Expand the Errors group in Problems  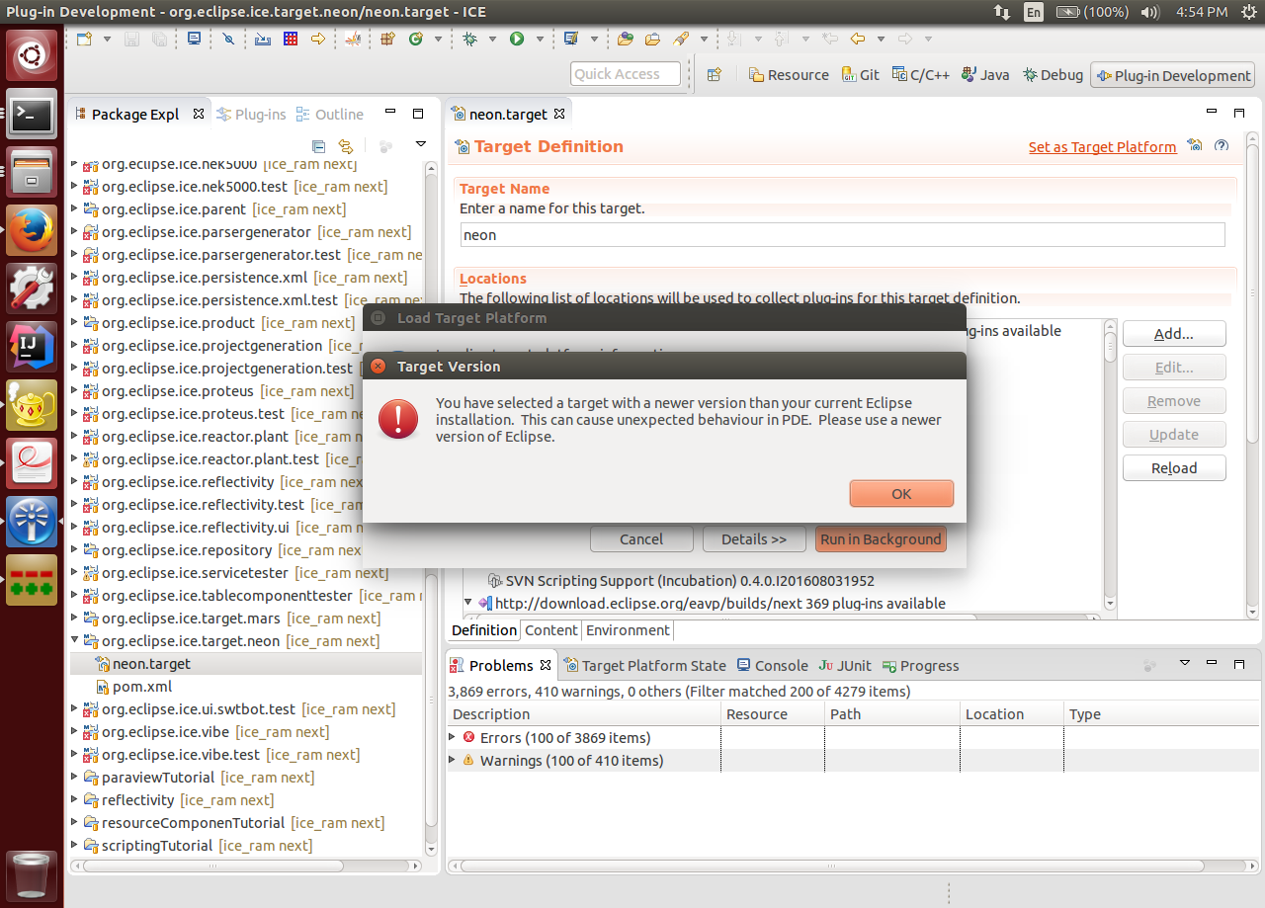(x=453, y=737)
